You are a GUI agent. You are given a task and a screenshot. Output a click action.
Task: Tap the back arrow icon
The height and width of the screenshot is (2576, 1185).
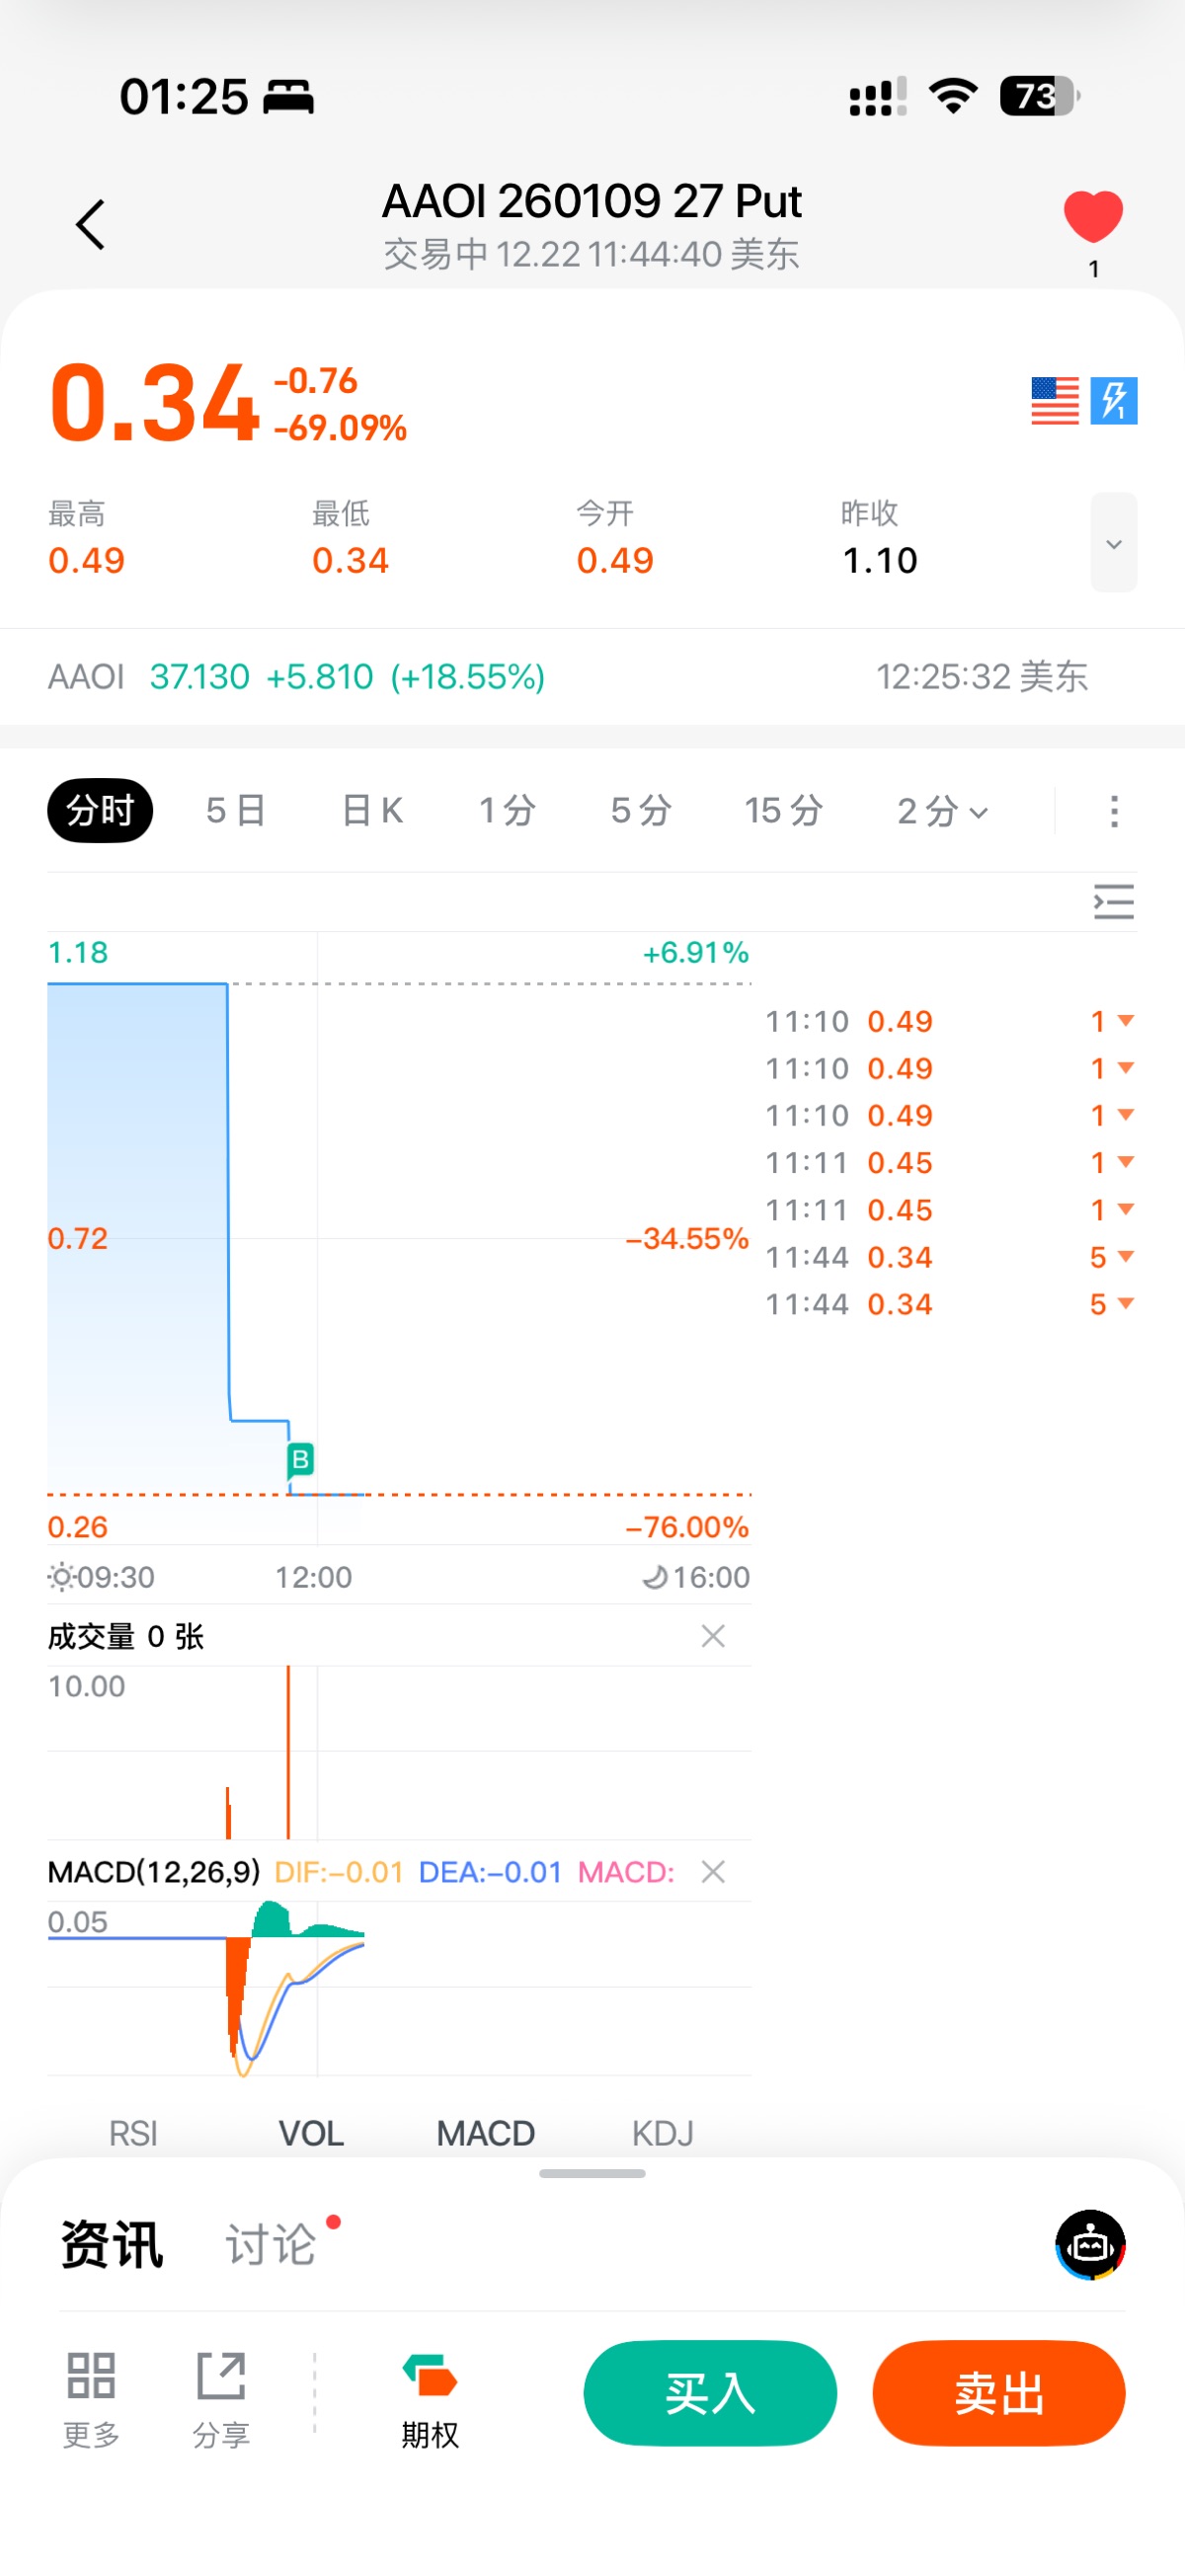coord(91,224)
